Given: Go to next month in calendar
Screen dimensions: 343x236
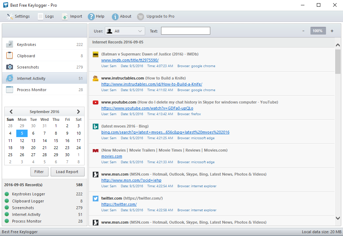Looking at the screenshot, I should click(x=78, y=112).
